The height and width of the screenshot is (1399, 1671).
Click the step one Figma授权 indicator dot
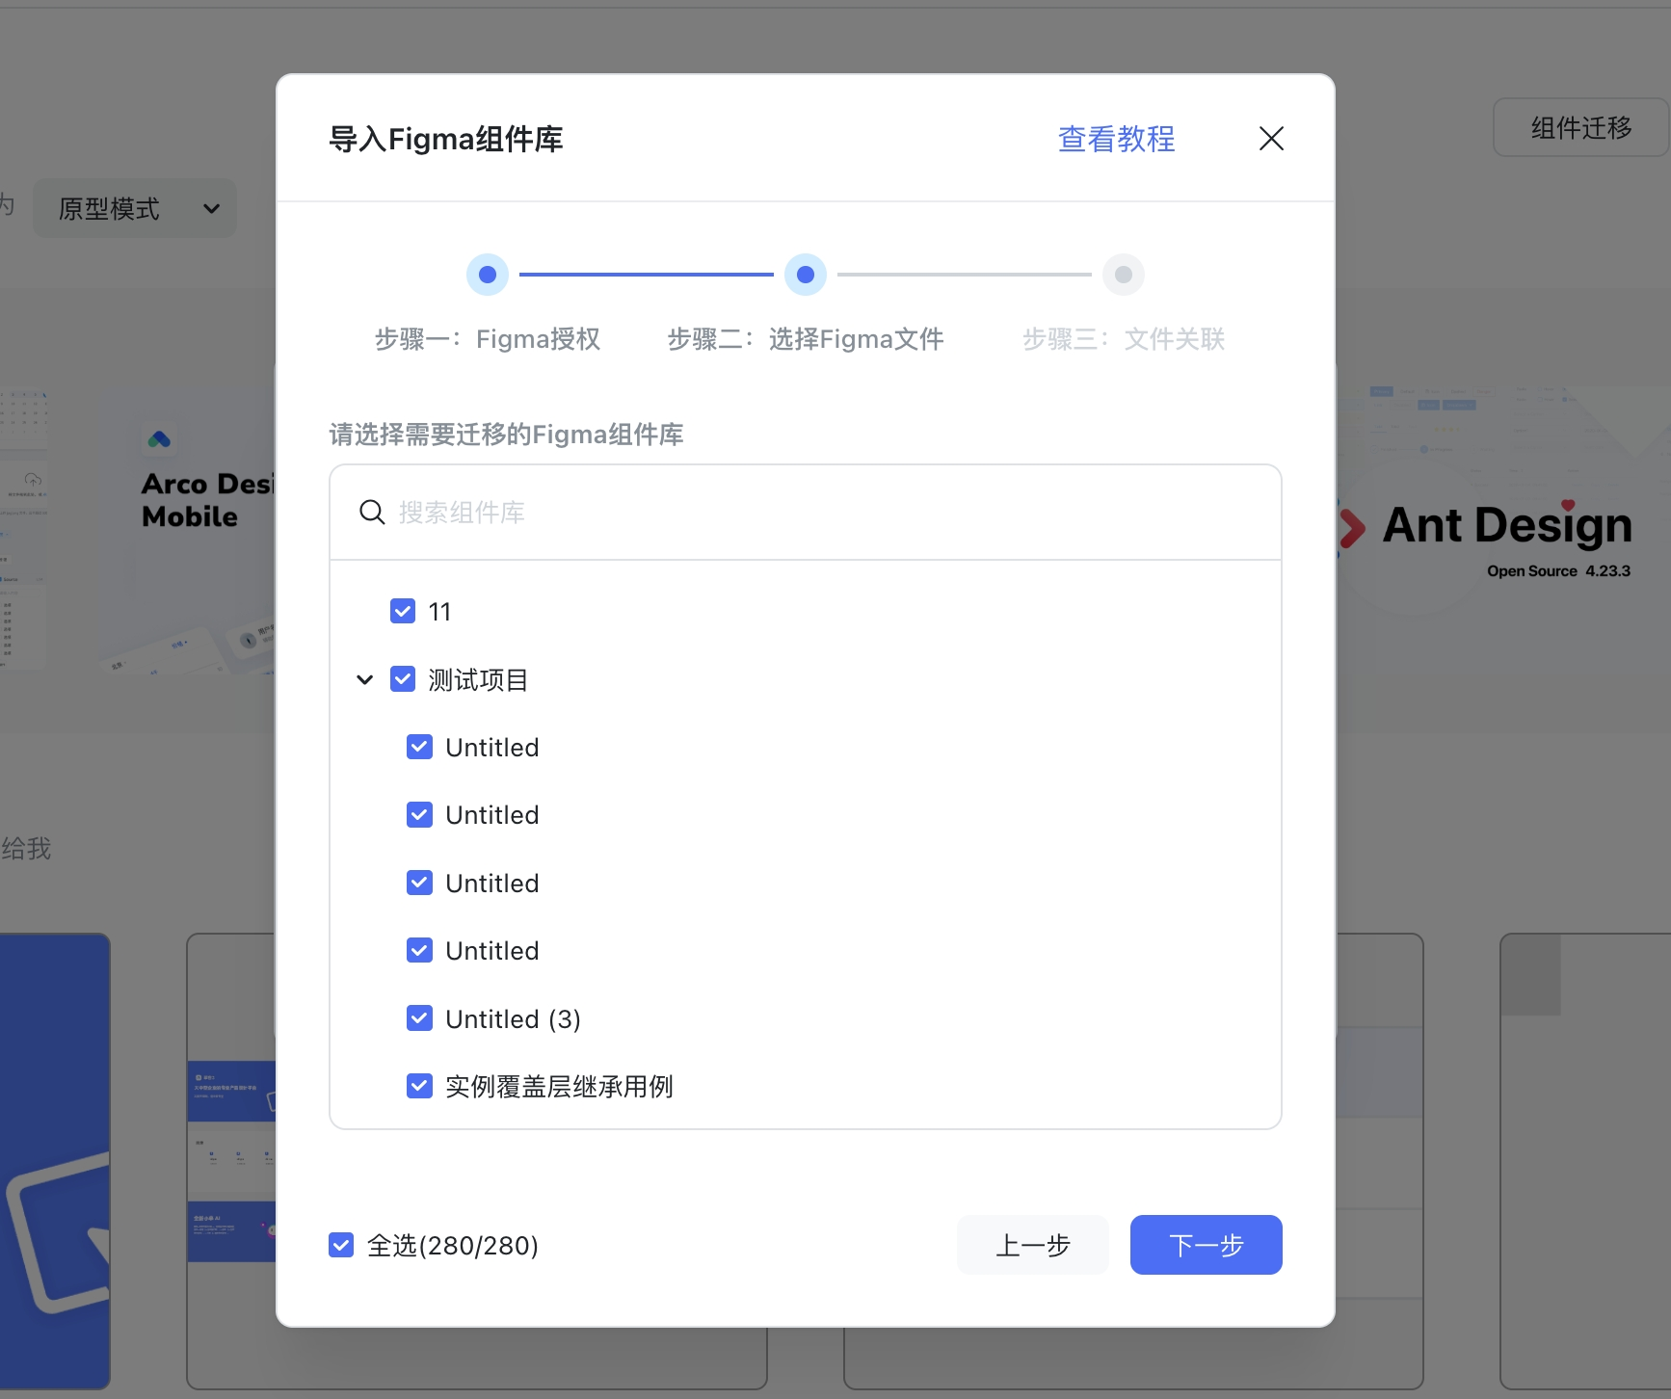tap(488, 274)
